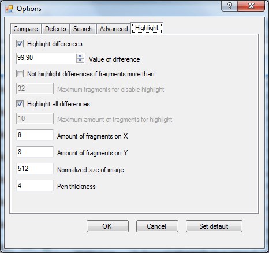This screenshot has height=253, width=269.
Task: Click the Options window app icon
Action: pos(9,9)
